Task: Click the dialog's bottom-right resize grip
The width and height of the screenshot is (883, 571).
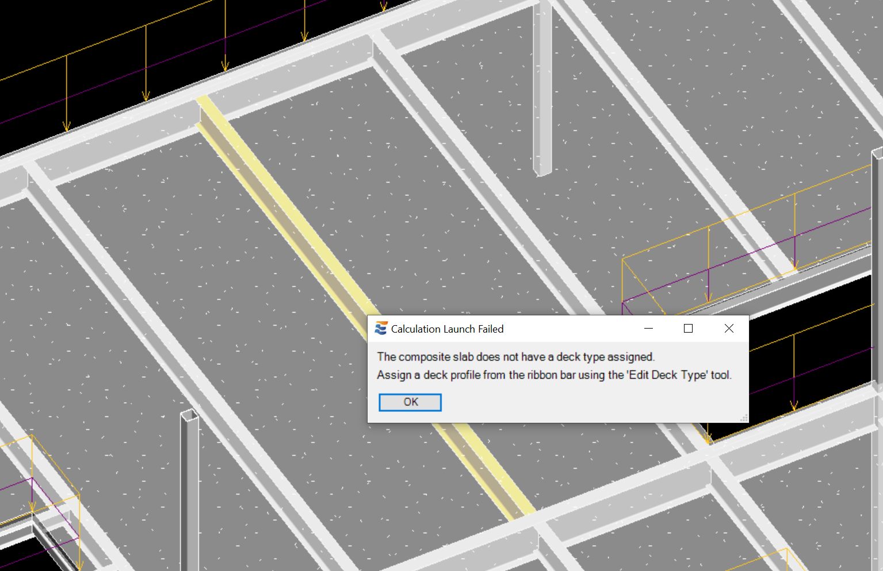Action: coord(744,418)
